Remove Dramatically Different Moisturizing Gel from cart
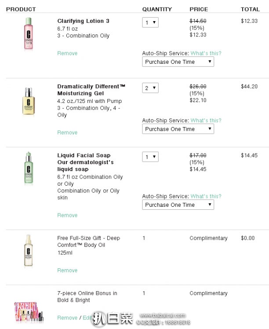The width and height of the screenshot is (269, 329). pyautogui.click(x=67, y=132)
